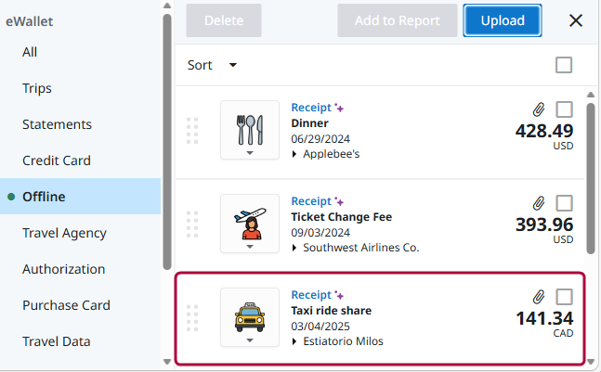
Task: Select the All category in eWallet
Action: click(x=80, y=52)
